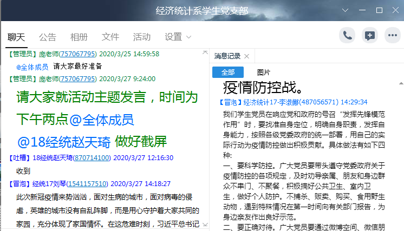Click the invite-to-chat plus bubble icon

(370, 36)
